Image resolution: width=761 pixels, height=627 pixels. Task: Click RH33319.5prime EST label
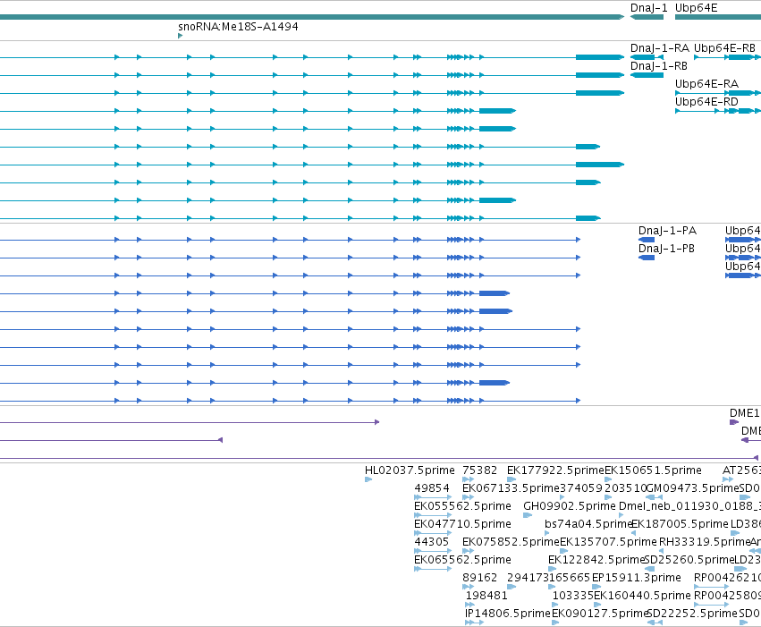pos(705,542)
